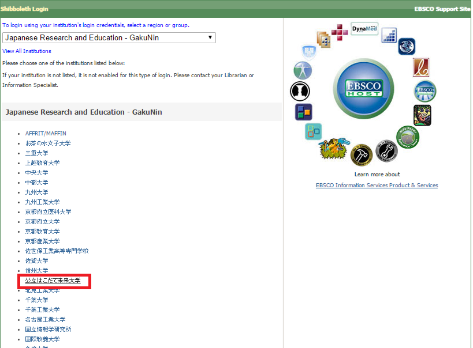Select 京都府立医科大学 from the list

point(49,212)
